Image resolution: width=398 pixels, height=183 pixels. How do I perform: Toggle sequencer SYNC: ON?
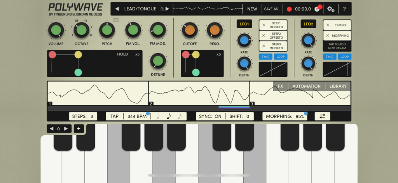tap(210, 116)
